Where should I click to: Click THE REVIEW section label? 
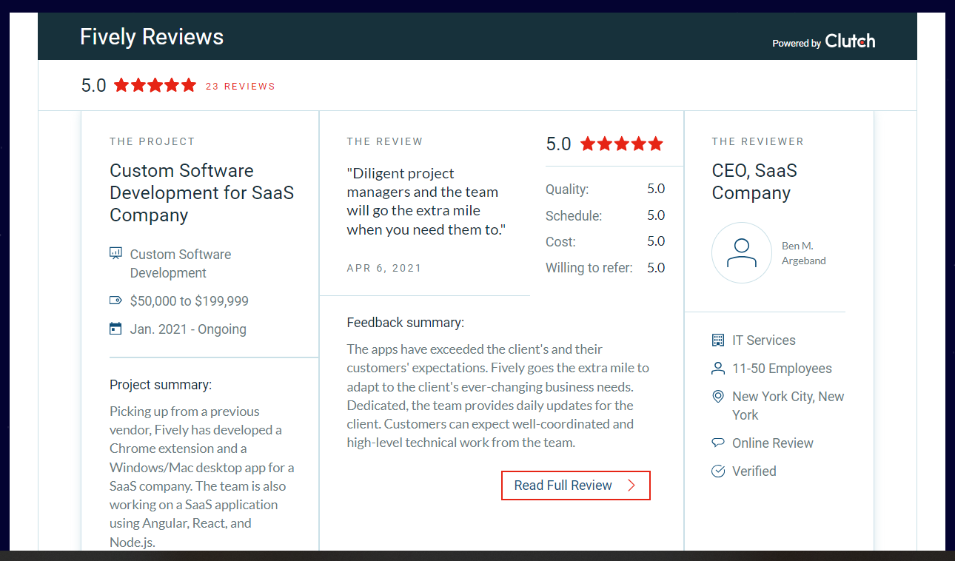[x=385, y=141]
